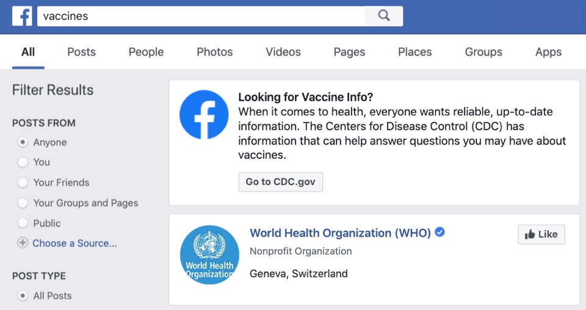The height and width of the screenshot is (310, 586).
Task: Open the Groups tab
Action: pos(483,52)
